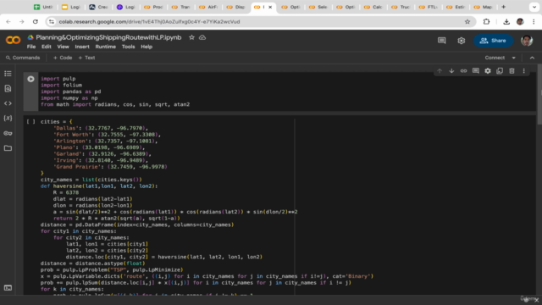Open the File menu
Image resolution: width=542 pixels, height=305 pixels.
coord(31,47)
